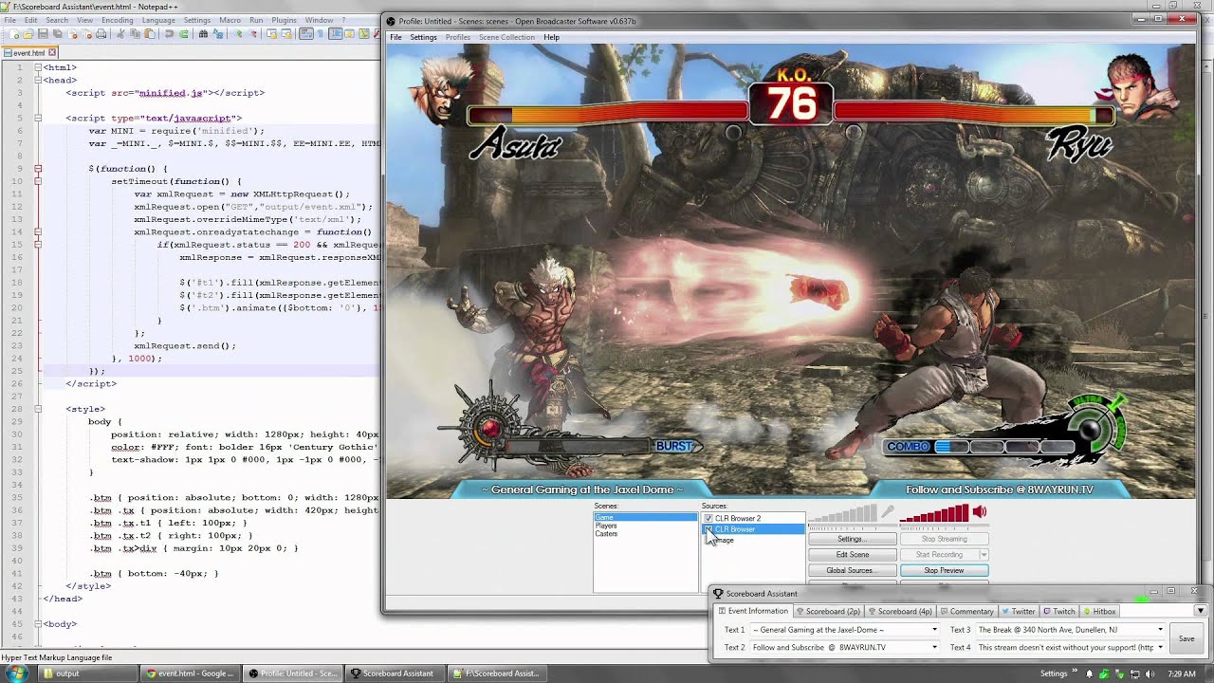Viewport: 1214px width, 683px height.
Task: Mute desktop audio speaker icon in OBS
Action: (980, 512)
